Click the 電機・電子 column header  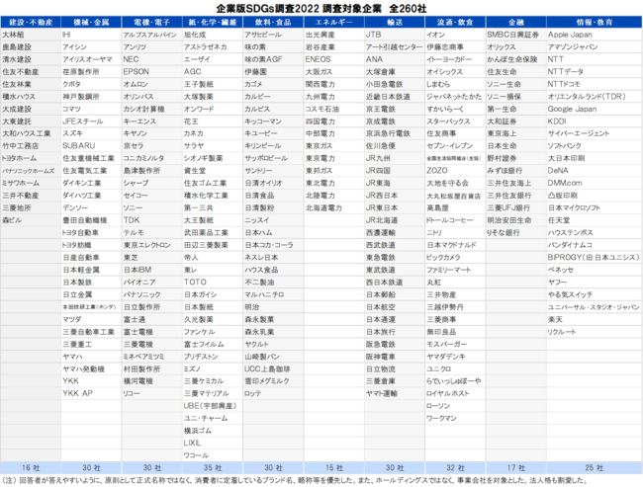pyautogui.click(x=151, y=22)
